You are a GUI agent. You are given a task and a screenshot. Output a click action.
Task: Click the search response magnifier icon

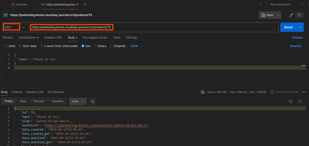pos(300,101)
